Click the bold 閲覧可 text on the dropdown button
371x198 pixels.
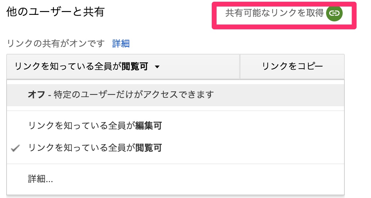pos(135,67)
